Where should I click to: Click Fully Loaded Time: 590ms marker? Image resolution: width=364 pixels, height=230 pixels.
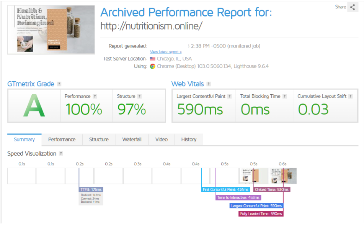coord(261,214)
